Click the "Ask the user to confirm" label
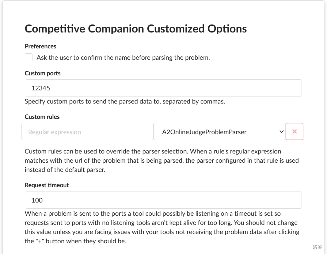 pyautogui.click(x=123, y=58)
